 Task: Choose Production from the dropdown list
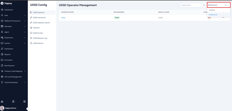(219, 15)
